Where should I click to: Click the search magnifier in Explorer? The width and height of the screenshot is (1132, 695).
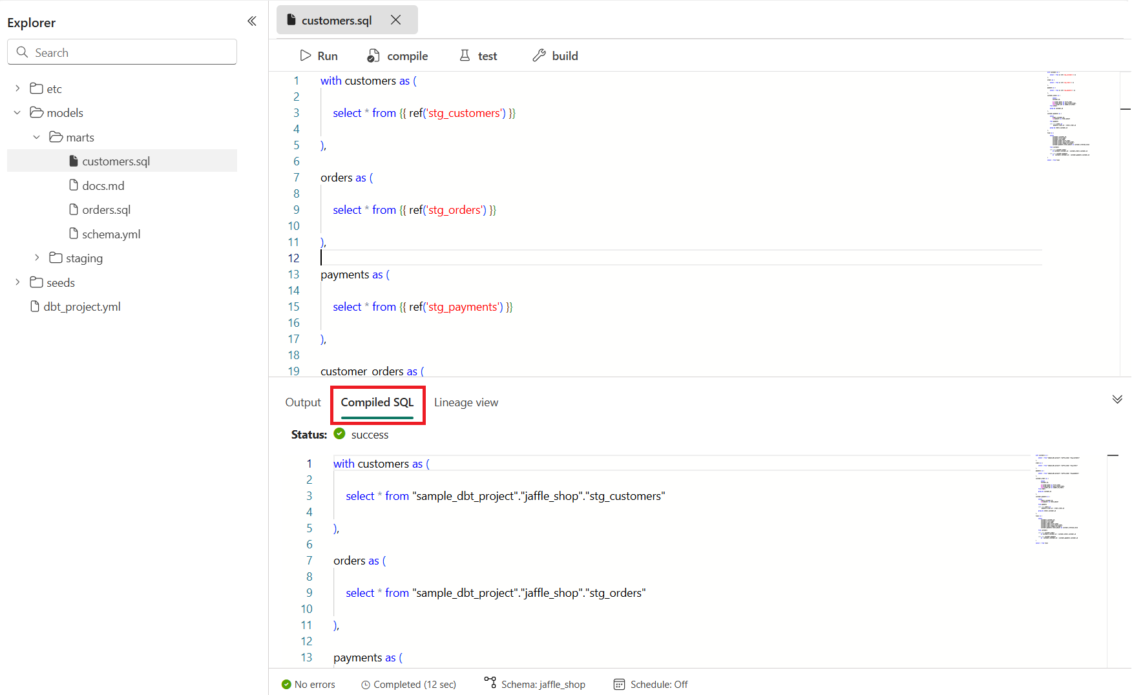(x=22, y=52)
